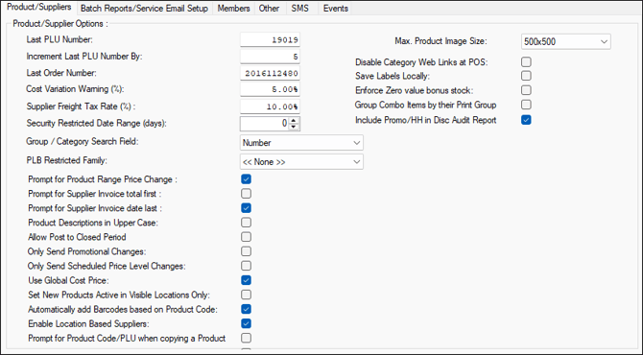This screenshot has width=643, height=355.
Task: Click the Group / Category Search Field label
Action: pyautogui.click(x=83, y=141)
